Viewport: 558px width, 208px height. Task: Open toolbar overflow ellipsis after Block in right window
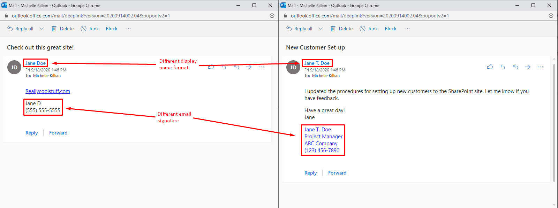407,29
